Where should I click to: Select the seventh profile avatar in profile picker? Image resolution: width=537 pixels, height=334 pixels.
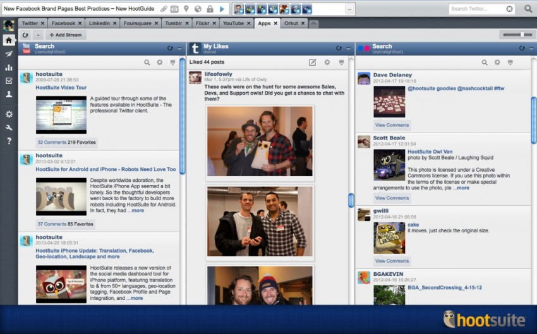306,9
